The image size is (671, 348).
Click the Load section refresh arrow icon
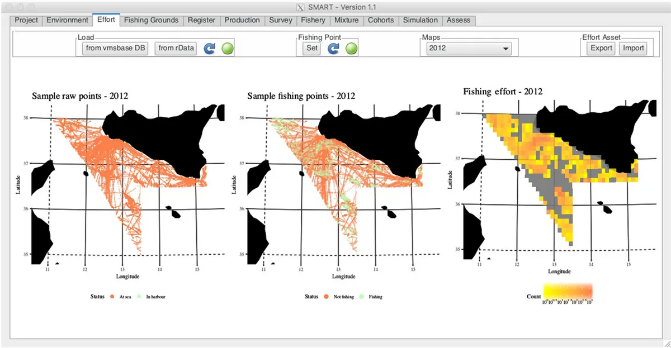[209, 49]
